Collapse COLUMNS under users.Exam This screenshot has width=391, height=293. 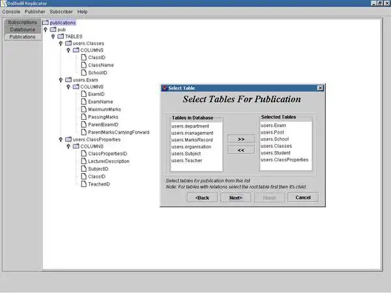pos(68,87)
